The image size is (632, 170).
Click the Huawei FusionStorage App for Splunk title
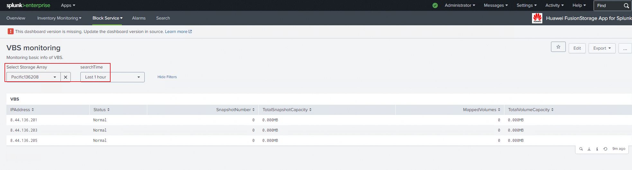(589, 18)
